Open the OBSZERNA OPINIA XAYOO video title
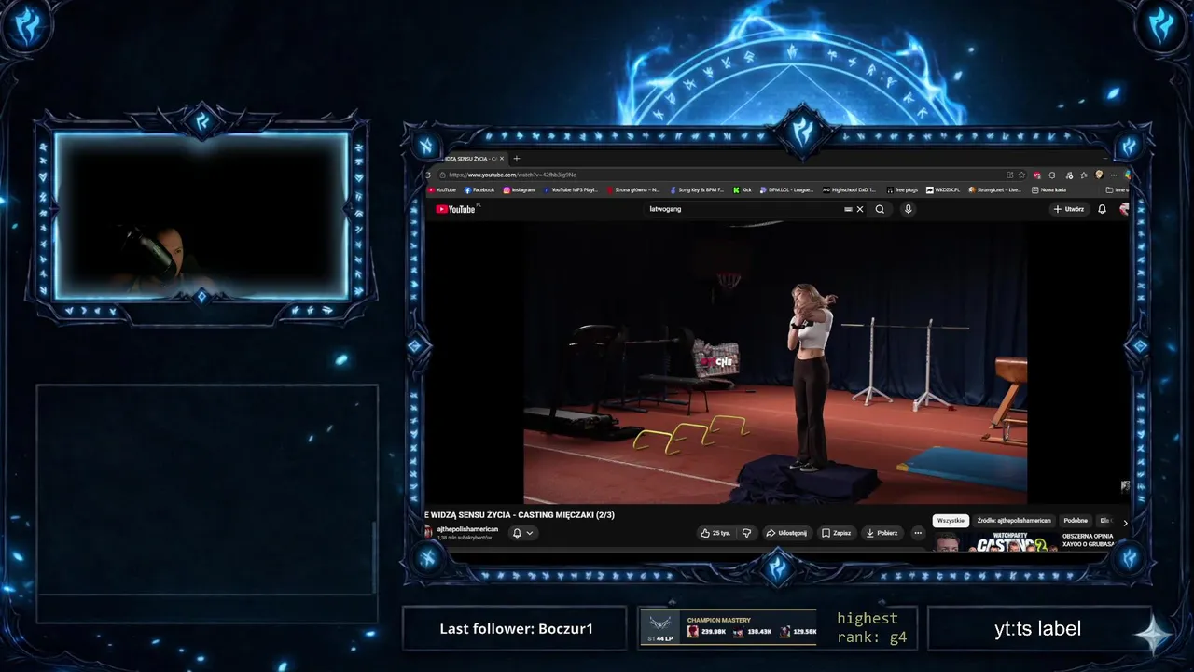The image size is (1194, 672). tap(1088, 539)
